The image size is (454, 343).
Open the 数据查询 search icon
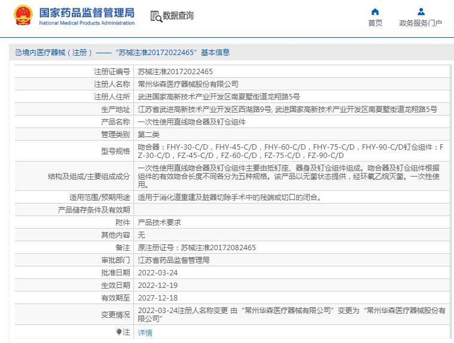tap(156, 17)
